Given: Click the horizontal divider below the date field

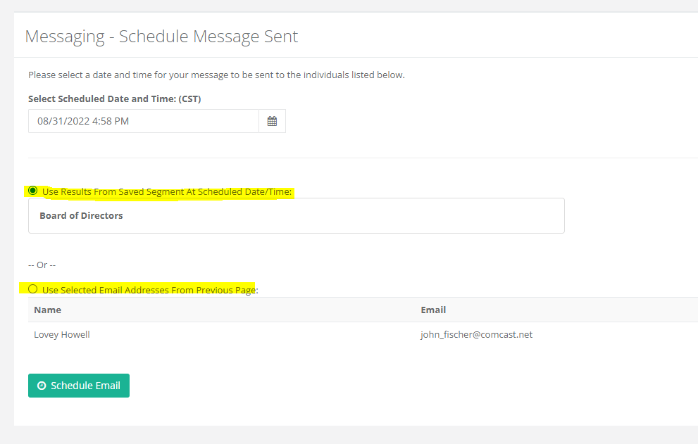Looking at the screenshot, I should [x=352, y=158].
